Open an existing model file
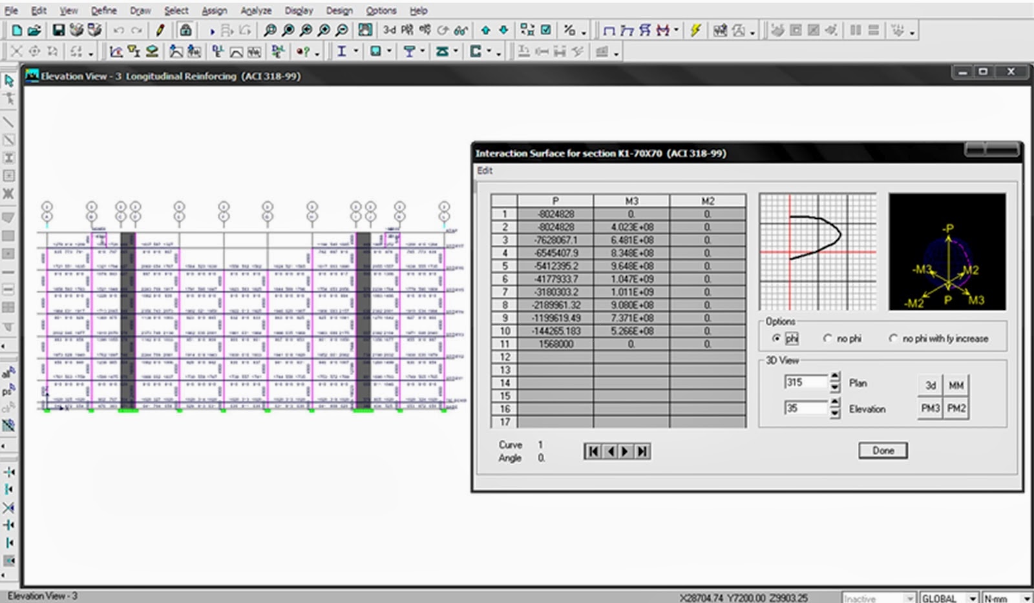 (34, 30)
